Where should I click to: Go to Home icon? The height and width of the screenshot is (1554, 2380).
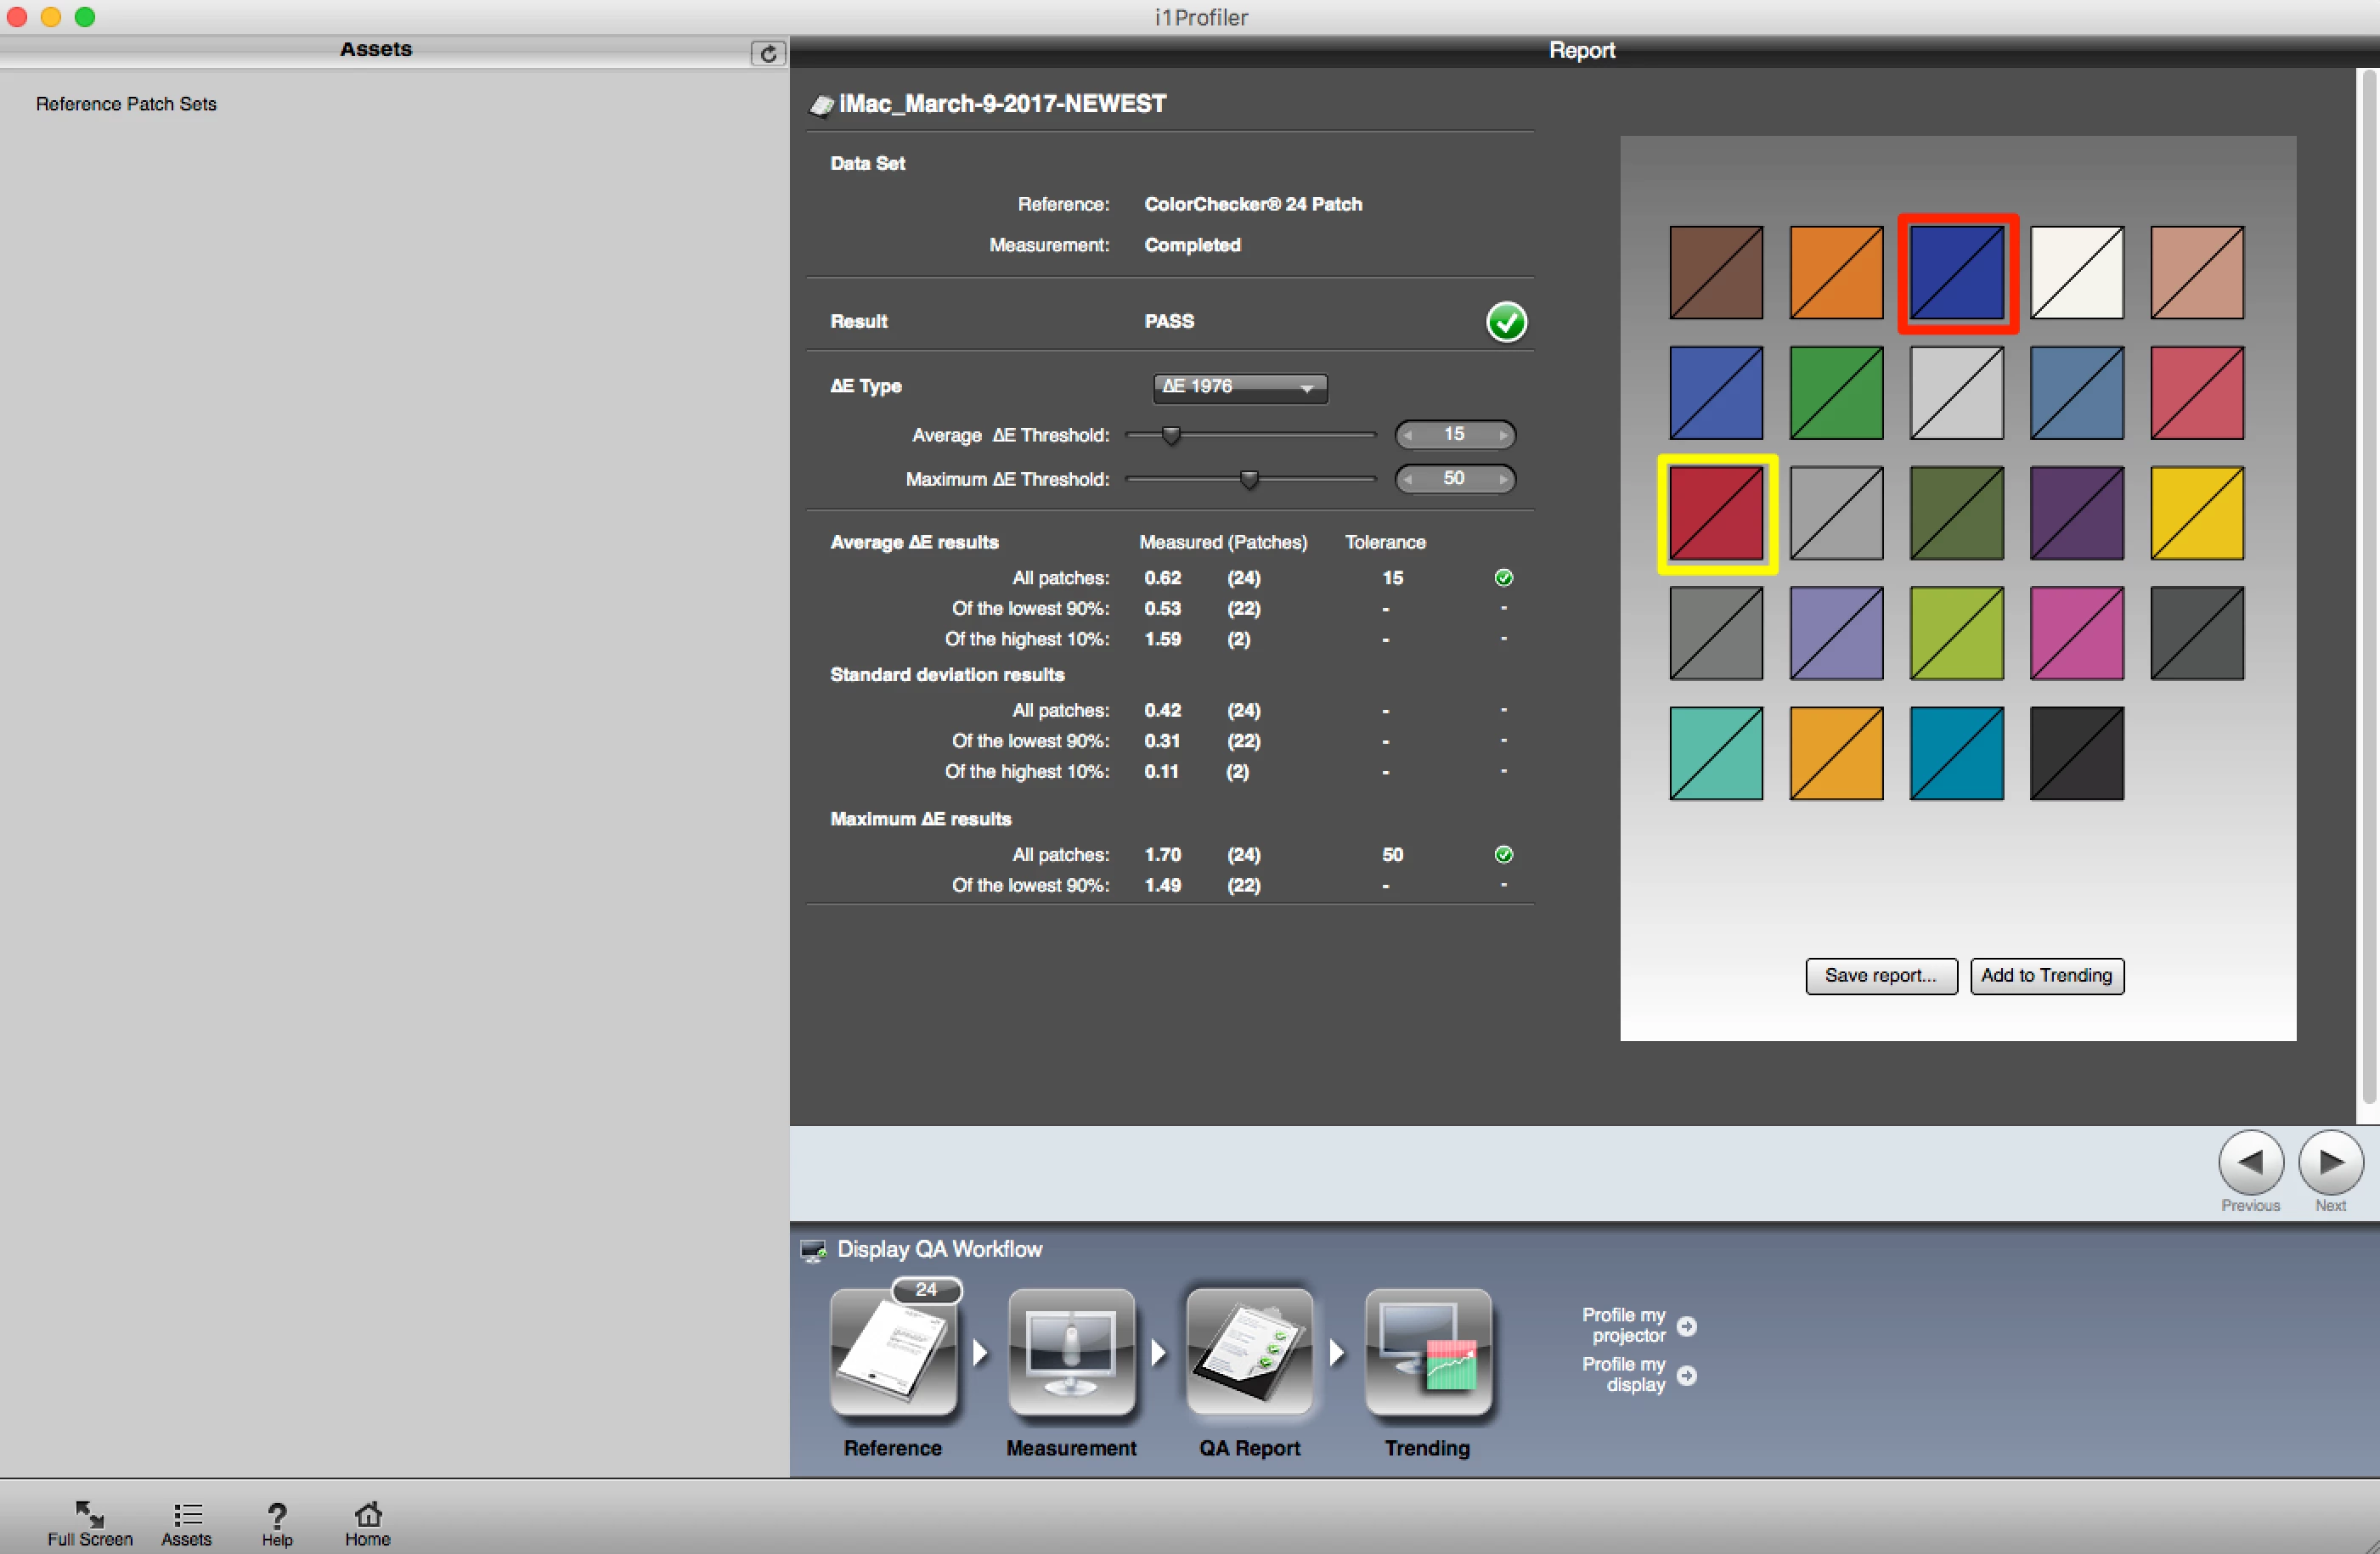coord(368,1513)
